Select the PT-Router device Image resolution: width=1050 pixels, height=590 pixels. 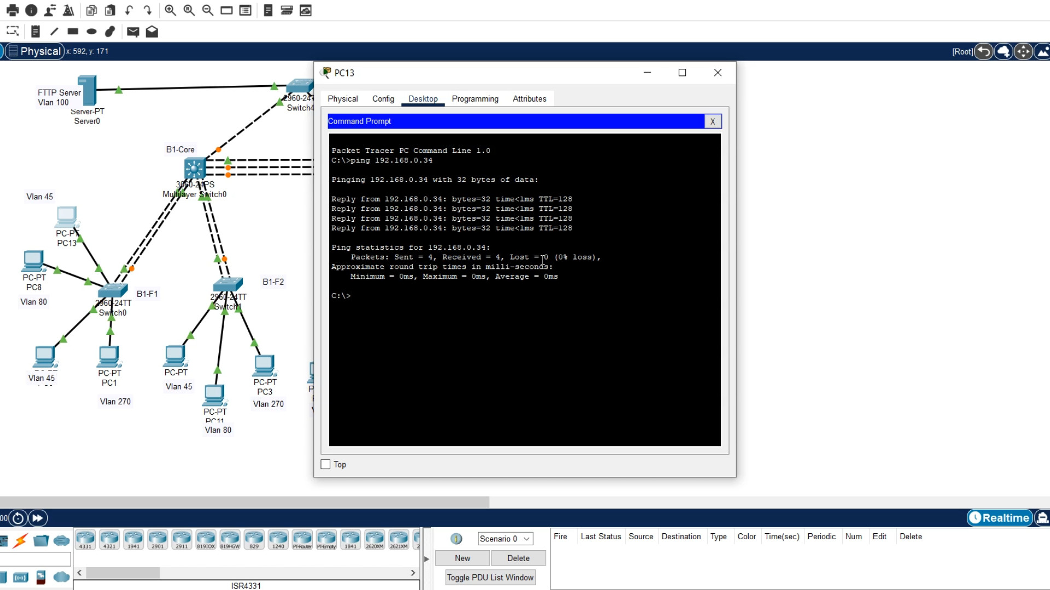coord(302,540)
